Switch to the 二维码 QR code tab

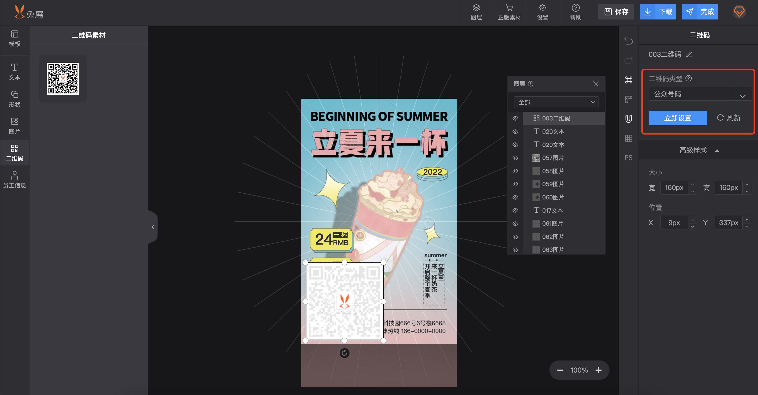click(x=14, y=153)
